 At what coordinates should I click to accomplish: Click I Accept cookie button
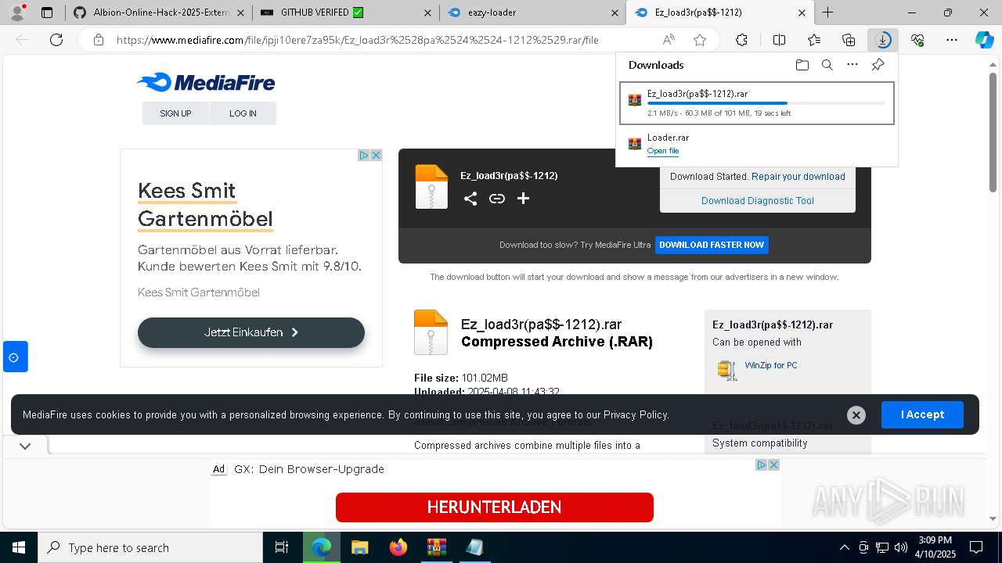[x=922, y=414]
